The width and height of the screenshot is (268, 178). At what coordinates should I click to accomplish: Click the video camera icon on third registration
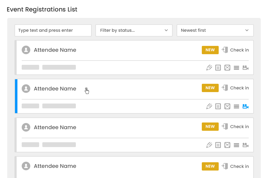tap(245, 145)
